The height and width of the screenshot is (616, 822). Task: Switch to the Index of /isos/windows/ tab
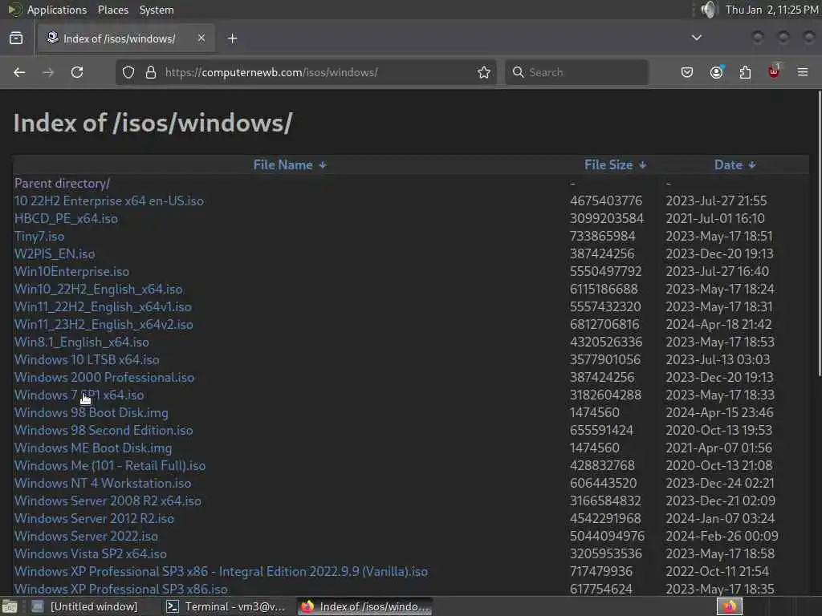(126, 38)
